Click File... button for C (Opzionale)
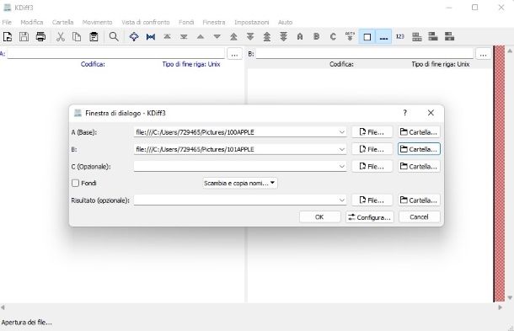514x331 pixels. [x=372, y=167]
